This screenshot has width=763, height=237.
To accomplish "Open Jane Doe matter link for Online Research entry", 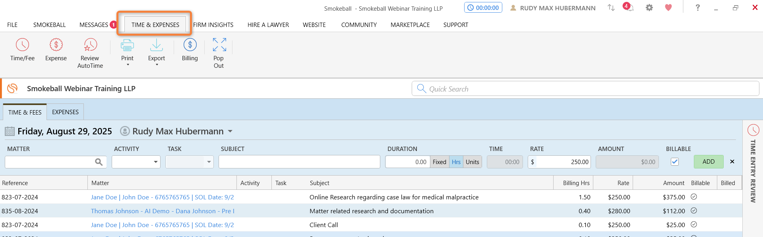I will click(x=162, y=197).
